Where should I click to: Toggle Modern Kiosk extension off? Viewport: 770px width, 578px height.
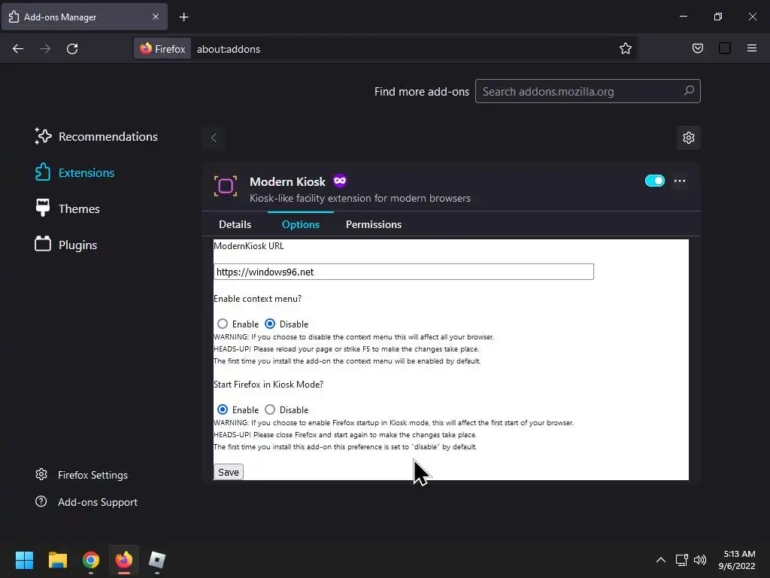pyautogui.click(x=655, y=181)
